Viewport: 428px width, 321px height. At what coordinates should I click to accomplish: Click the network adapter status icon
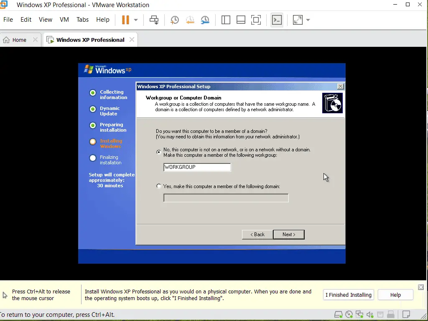pos(359,314)
